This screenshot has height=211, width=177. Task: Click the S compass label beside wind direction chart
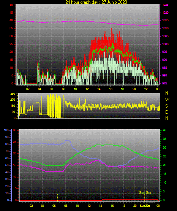pos(167,106)
